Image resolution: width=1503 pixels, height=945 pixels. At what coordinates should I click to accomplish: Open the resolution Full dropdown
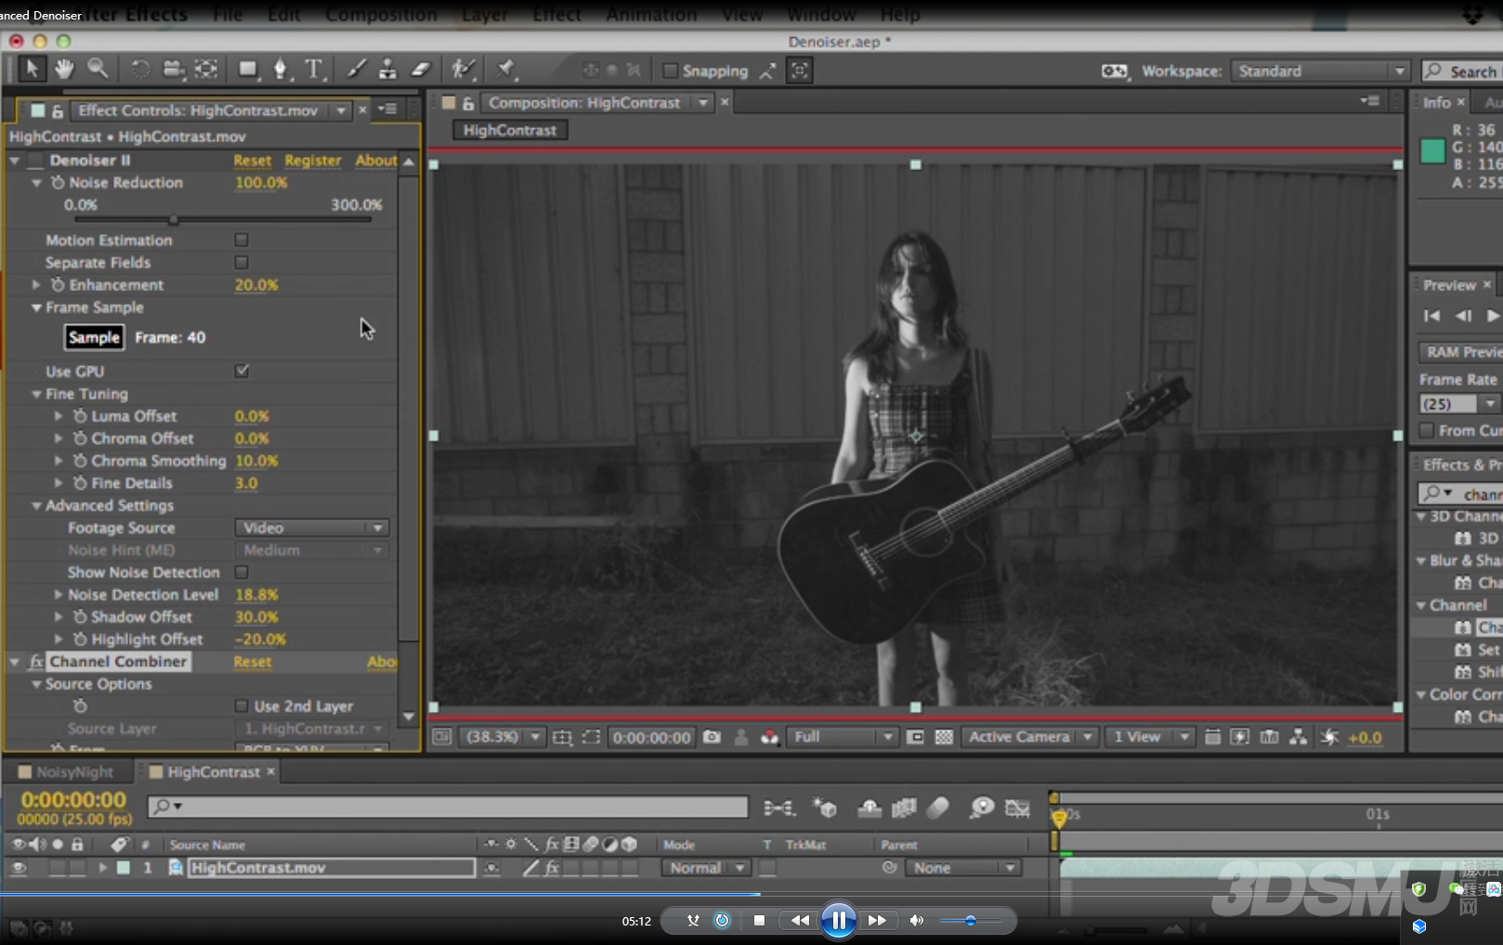(x=843, y=737)
